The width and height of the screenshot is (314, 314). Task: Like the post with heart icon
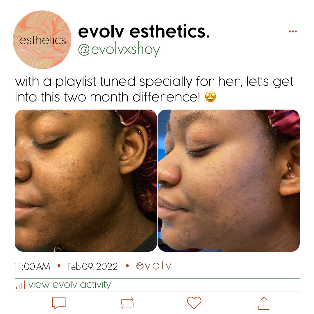pos(194,303)
